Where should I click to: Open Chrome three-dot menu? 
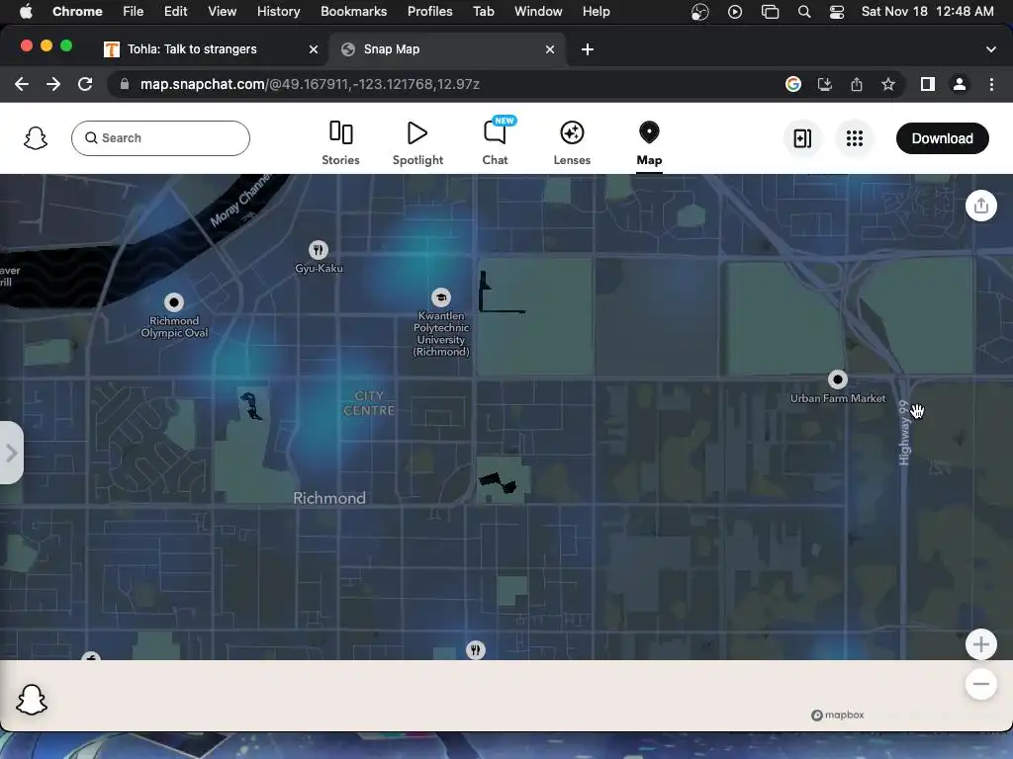coord(991,84)
